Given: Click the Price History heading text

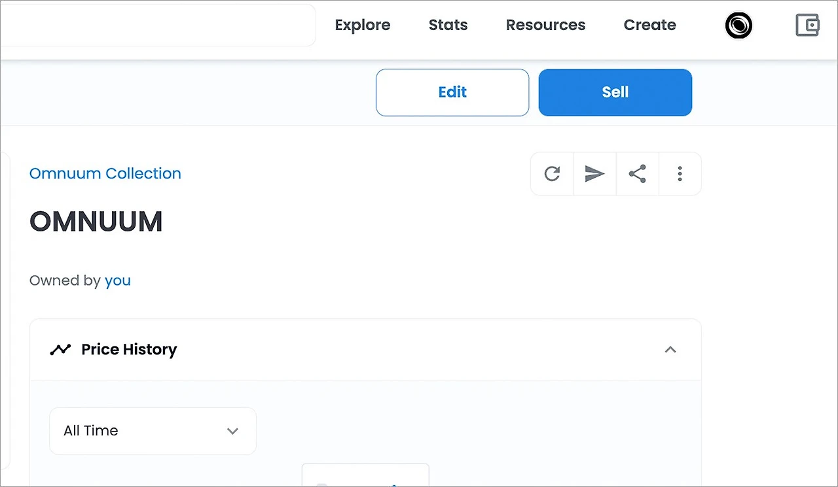Looking at the screenshot, I should 129,350.
